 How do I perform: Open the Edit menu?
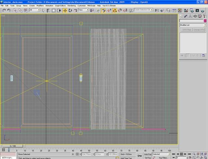point(7,6)
